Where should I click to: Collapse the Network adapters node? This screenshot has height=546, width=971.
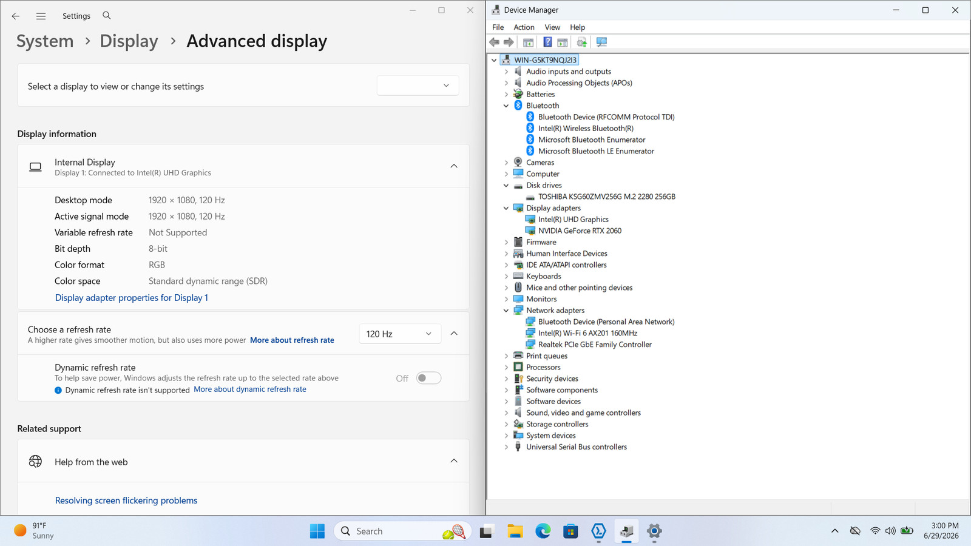506,311
